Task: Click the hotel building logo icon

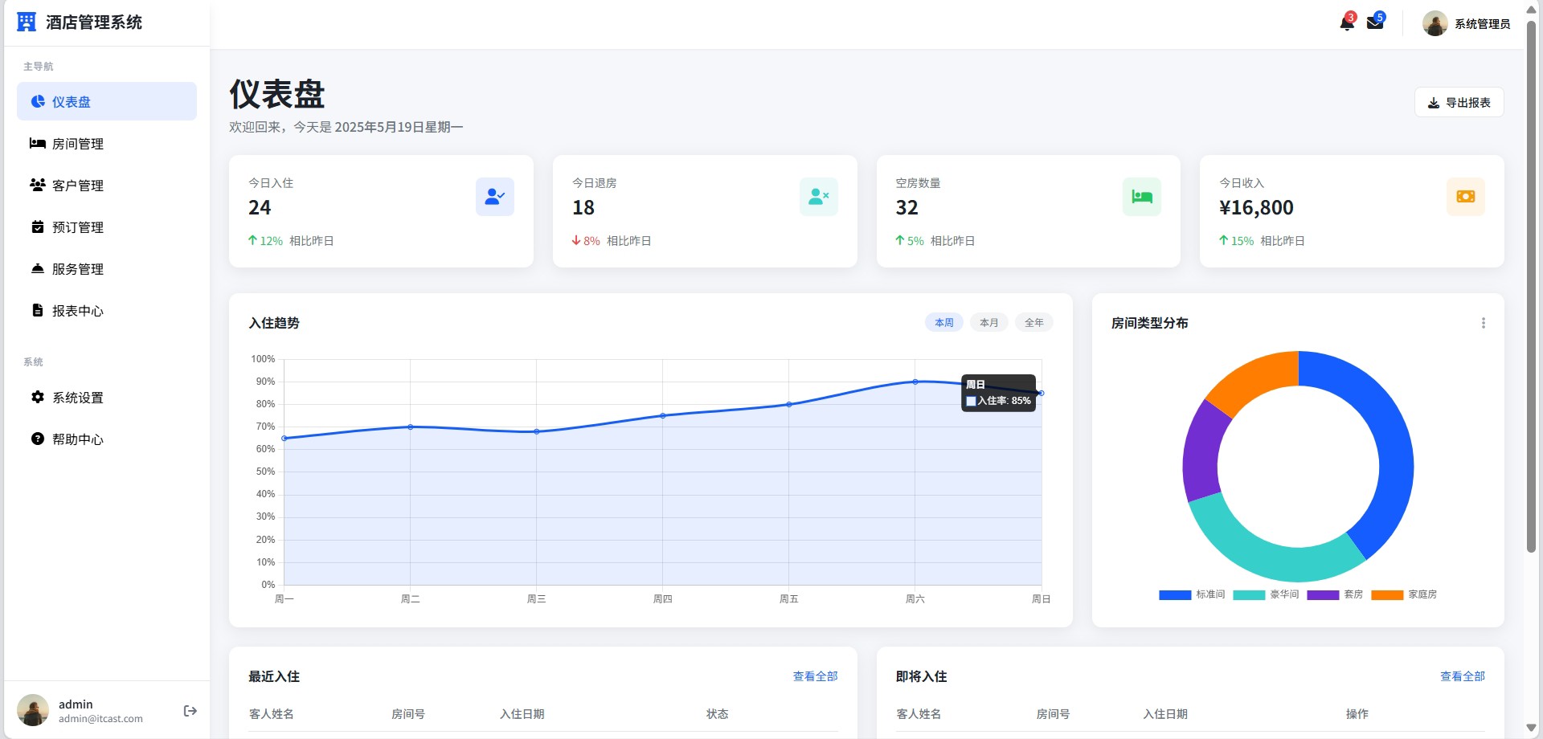Action: 27,22
